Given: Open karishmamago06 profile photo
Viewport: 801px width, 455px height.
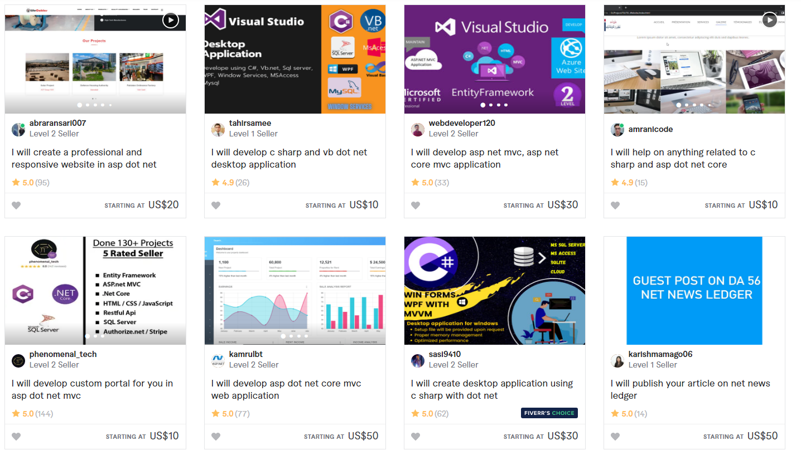Looking at the screenshot, I should (617, 361).
